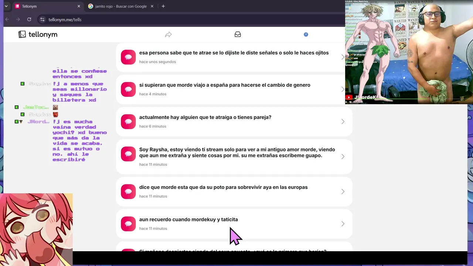Close the Tellonym browser tab

click(79, 6)
